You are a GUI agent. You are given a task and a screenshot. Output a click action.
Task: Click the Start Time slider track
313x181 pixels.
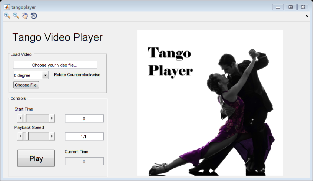[x=38, y=118]
